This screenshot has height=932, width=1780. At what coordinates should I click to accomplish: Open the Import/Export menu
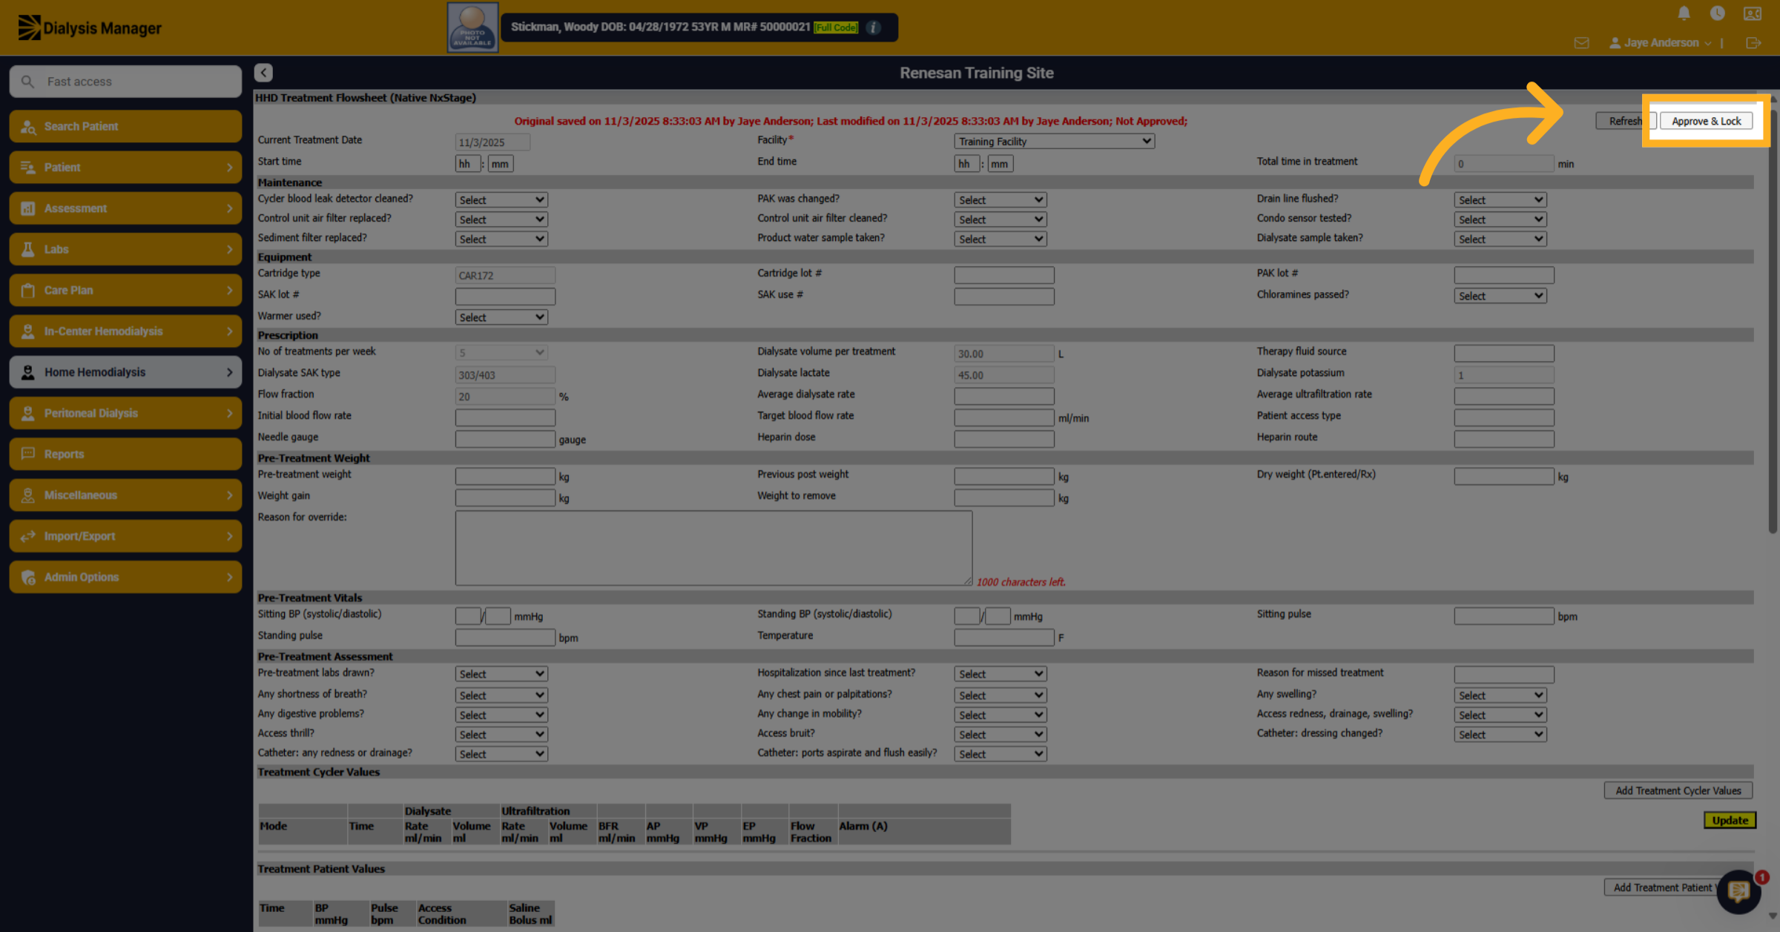pos(125,536)
